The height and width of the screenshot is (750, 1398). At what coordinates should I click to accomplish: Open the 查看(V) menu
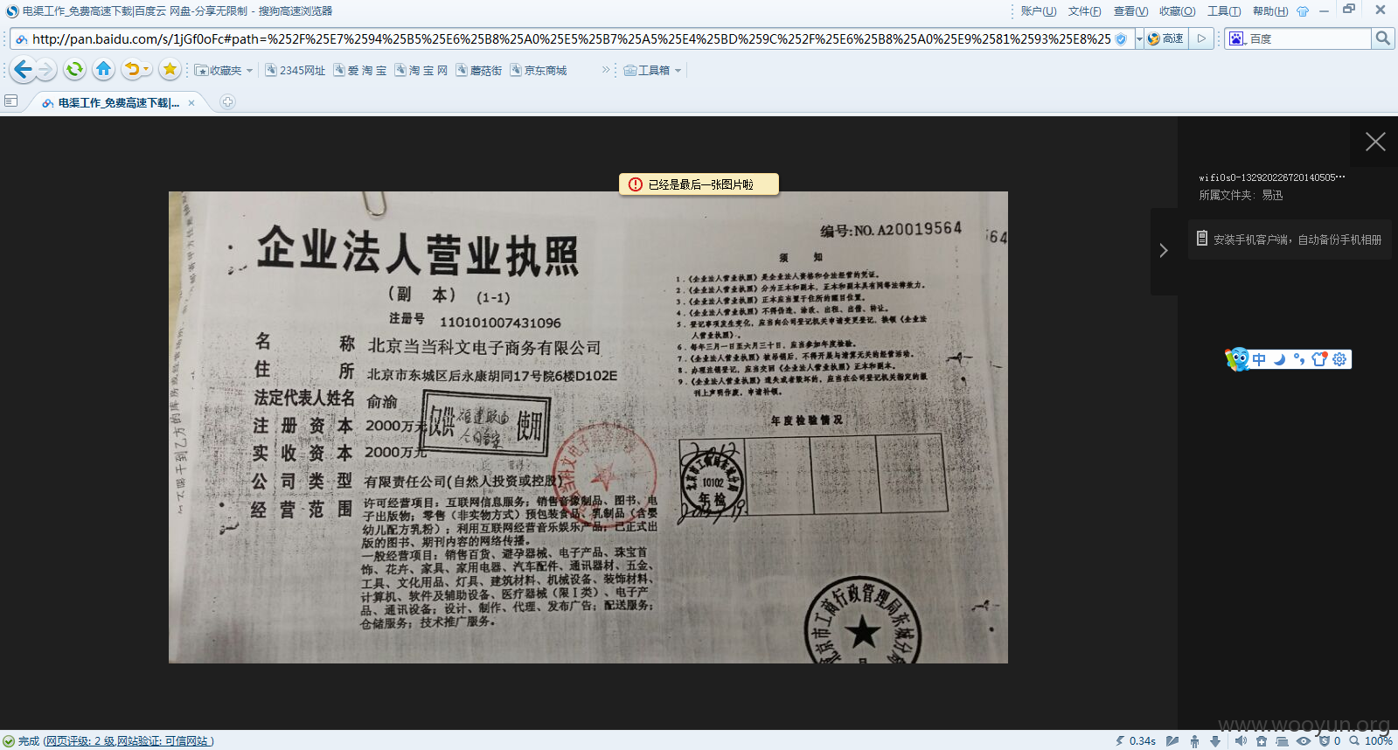click(x=1130, y=11)
